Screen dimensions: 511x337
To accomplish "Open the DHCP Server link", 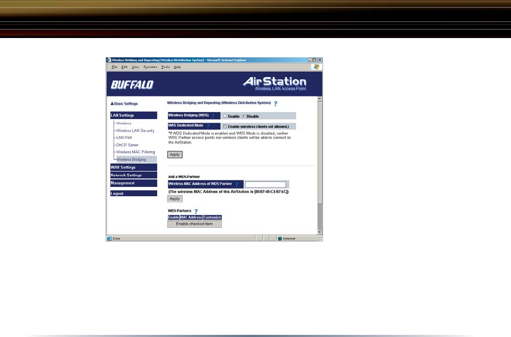I will tap(127, 145).
